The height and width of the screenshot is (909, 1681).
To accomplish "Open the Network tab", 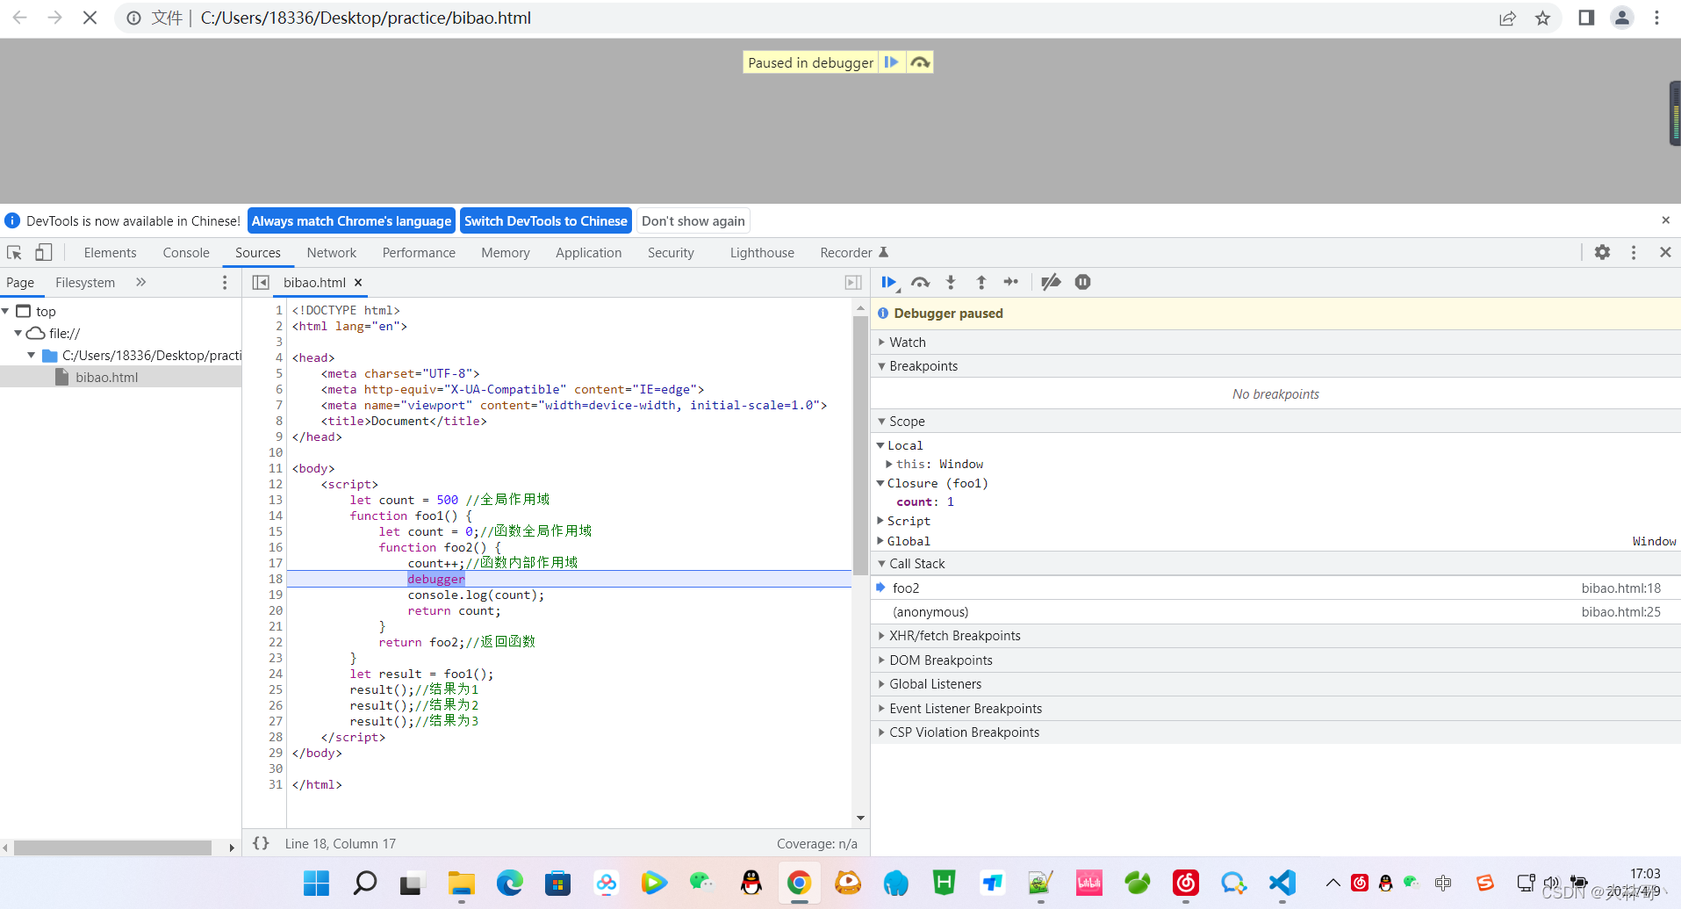I will 332,253.
